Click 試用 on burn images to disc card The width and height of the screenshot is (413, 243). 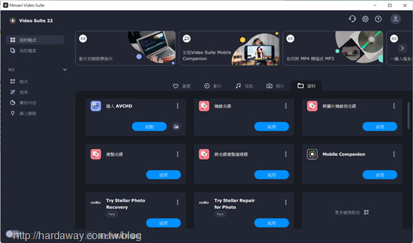click(x=380, y=126)
